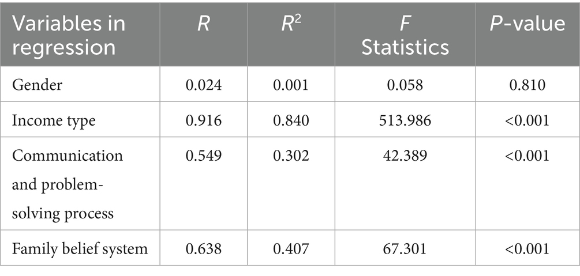This screenshot has width=580, height=276.
Task: Click the 0.407 R² cell
Action: [291, 249]
